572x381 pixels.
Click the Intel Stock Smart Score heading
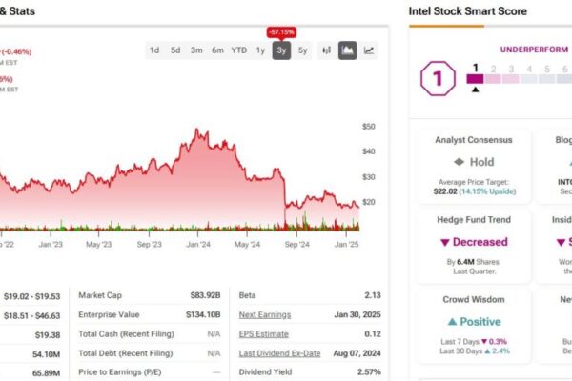tap(468, 11)
